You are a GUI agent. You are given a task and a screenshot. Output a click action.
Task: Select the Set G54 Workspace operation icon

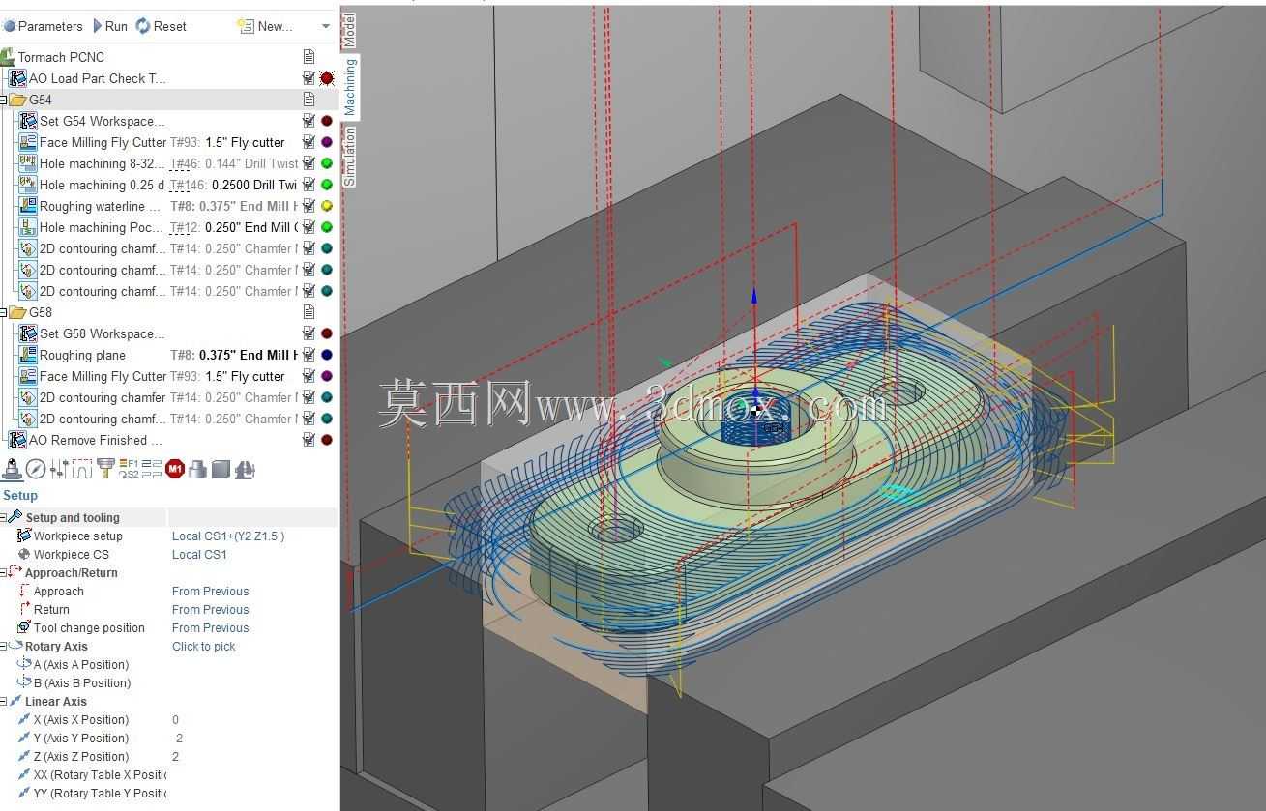[28, 121]
